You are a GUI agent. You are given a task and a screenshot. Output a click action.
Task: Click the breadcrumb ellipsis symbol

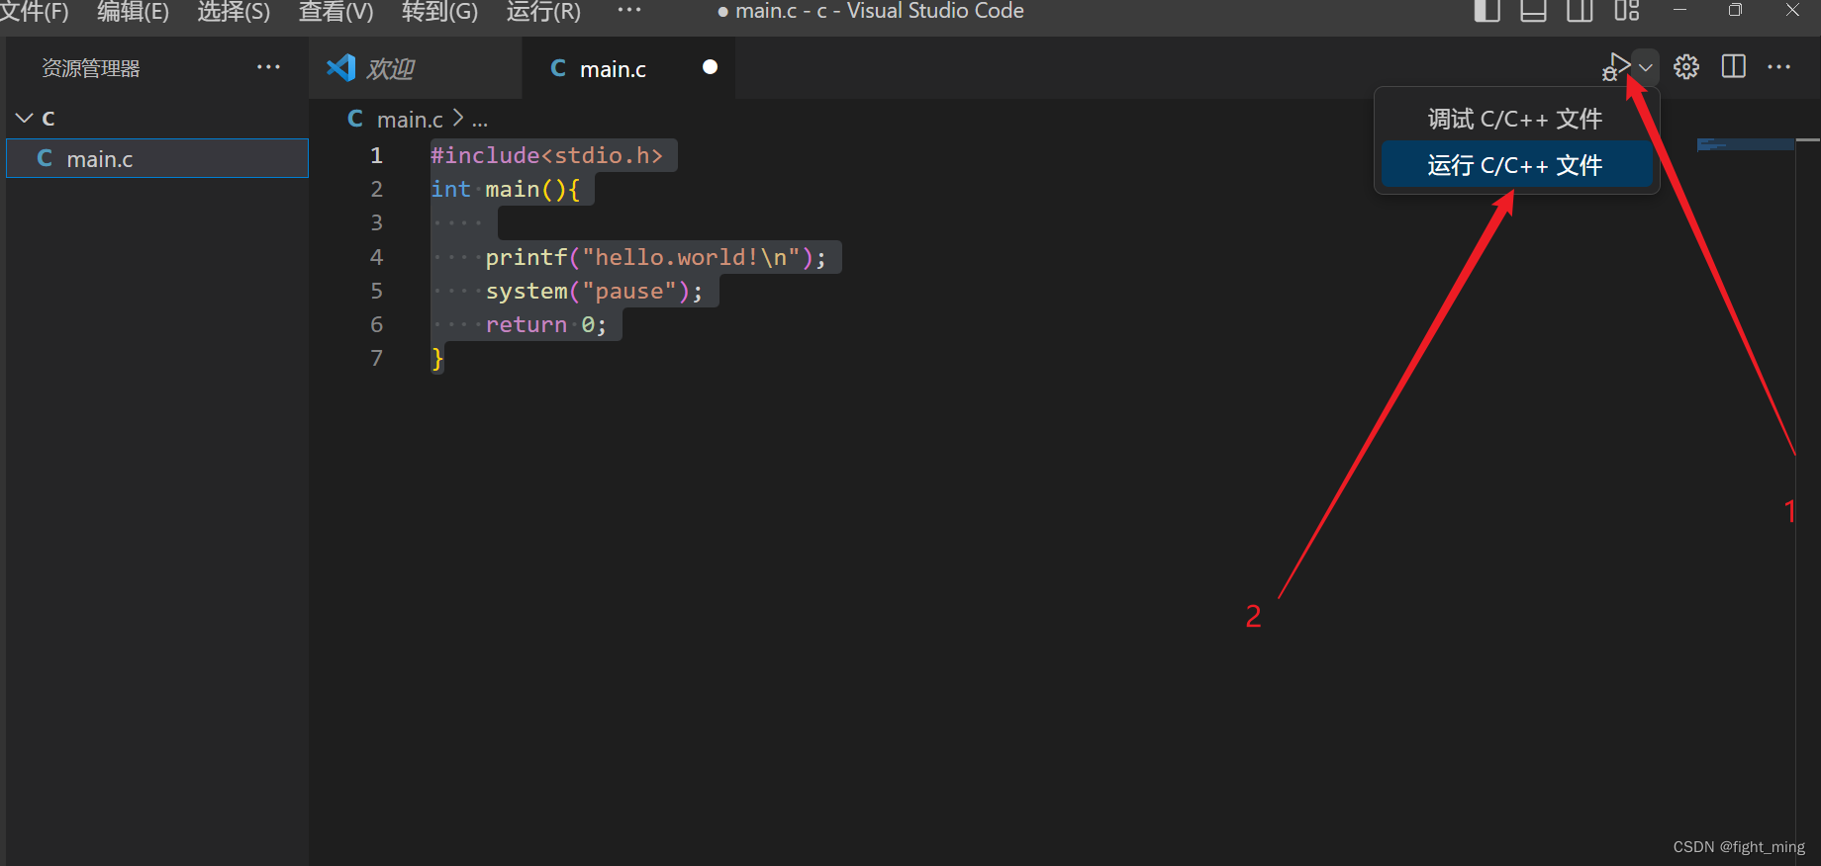(480, 121)
